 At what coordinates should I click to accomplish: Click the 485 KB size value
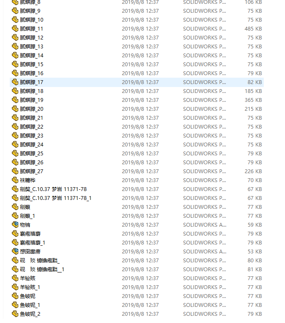tap(253, 28)
